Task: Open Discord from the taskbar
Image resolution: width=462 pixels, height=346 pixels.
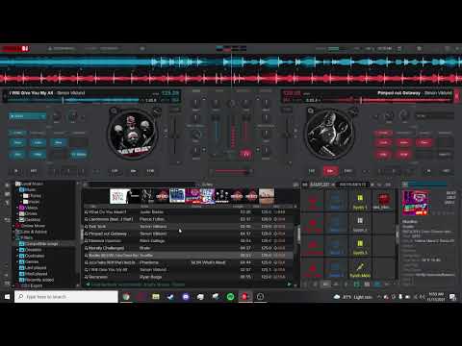Action: coord(186,297)
